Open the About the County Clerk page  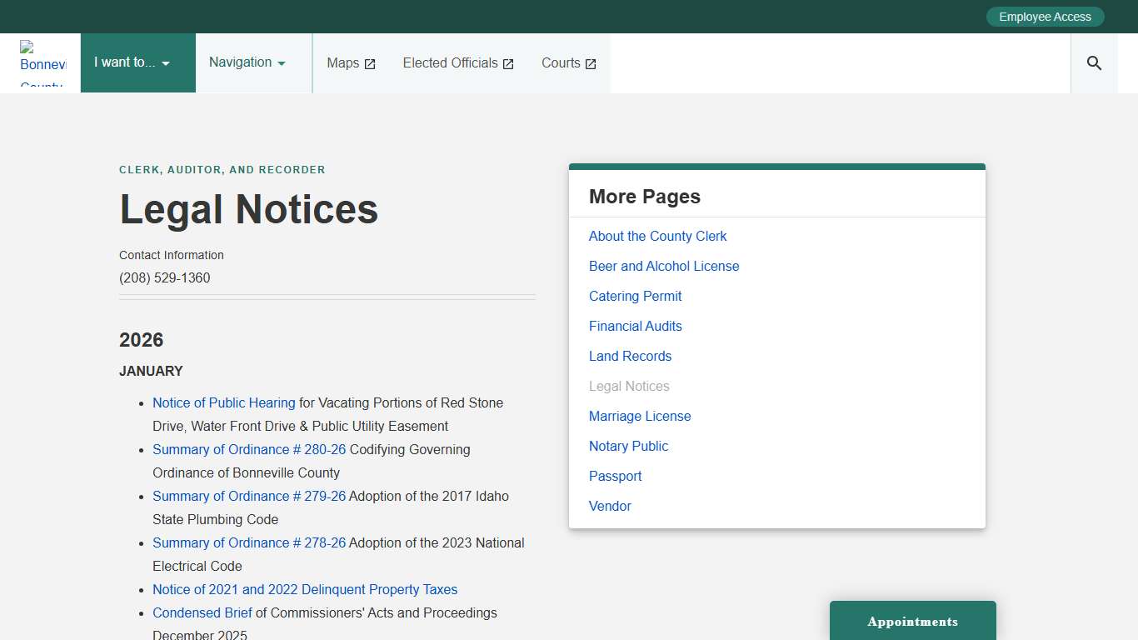(x=657, y=236)
